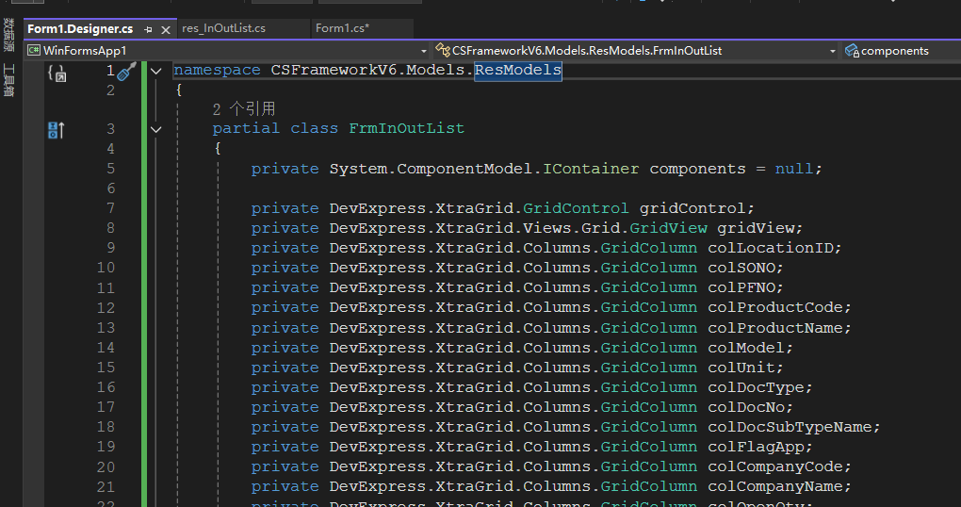Open the 数据源 side panel tab
Screen dimensions: 961x507
tap(8, 34)
